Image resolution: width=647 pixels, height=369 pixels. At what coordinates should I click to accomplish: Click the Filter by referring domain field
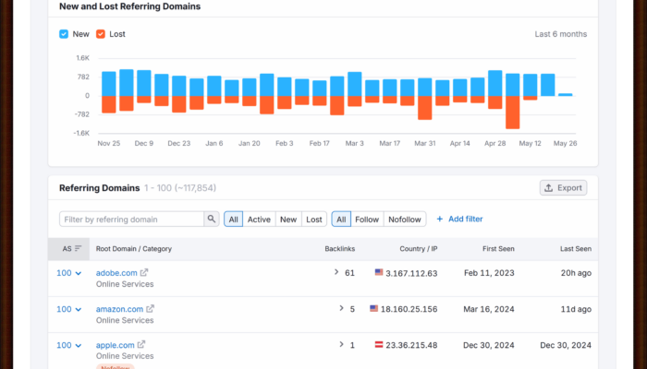pyautogui.click(x=131, y=220)
